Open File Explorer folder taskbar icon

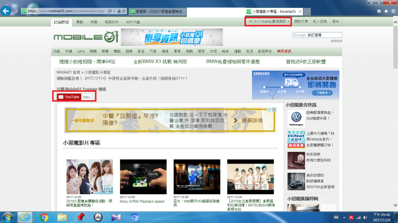pyautogui.click(x=62, y=217)
